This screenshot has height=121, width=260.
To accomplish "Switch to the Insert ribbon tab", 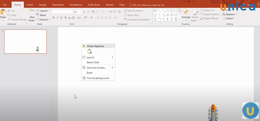I will (x=30, y=5).
